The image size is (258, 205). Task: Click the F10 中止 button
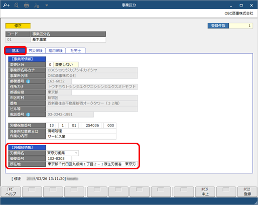(x=205, y=192)
